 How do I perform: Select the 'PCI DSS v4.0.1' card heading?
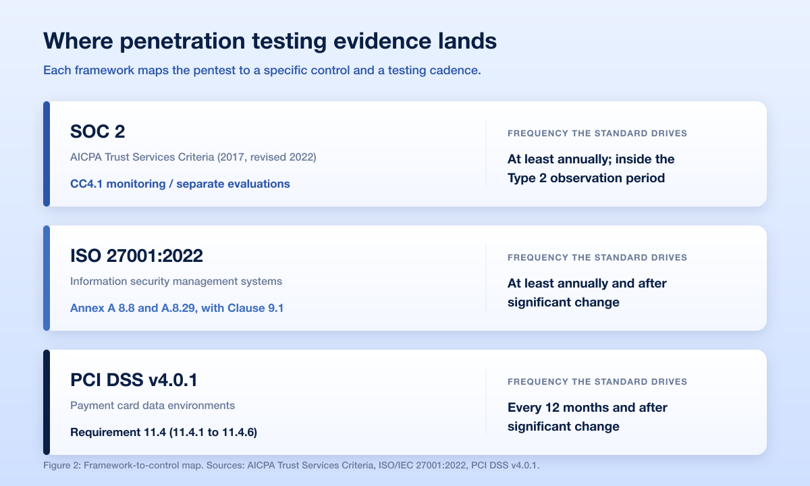(x=134, y=380)
